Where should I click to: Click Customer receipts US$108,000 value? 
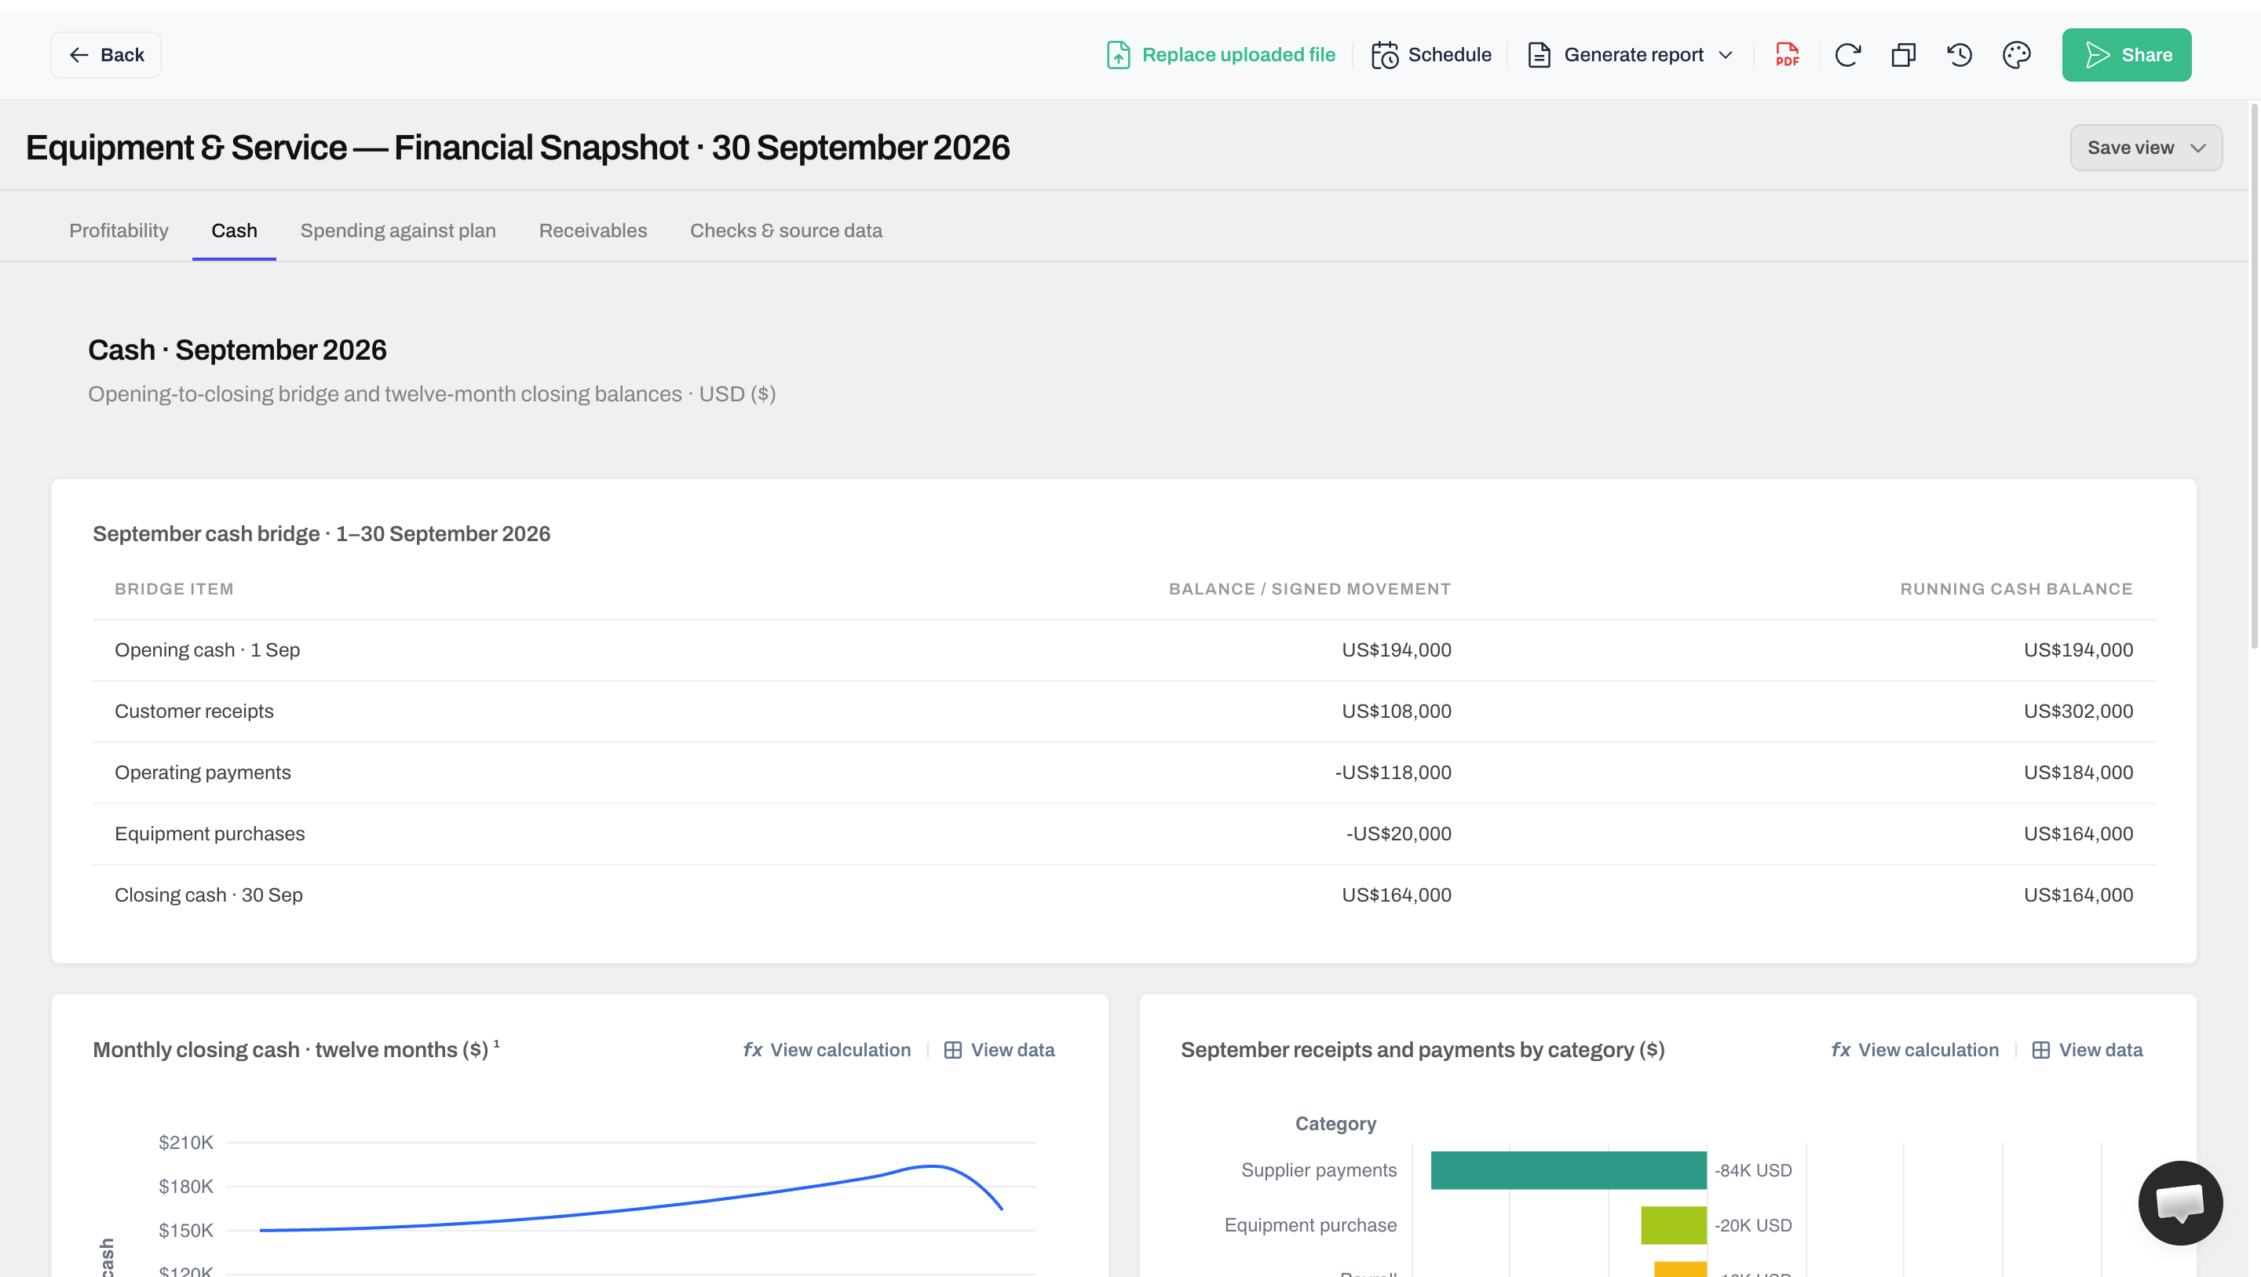click(1396, 712)
